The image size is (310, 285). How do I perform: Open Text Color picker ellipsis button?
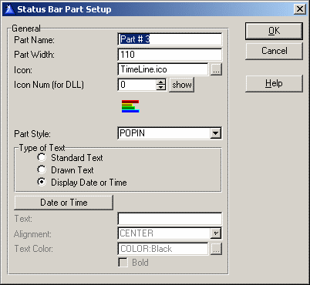pos(216,249)
